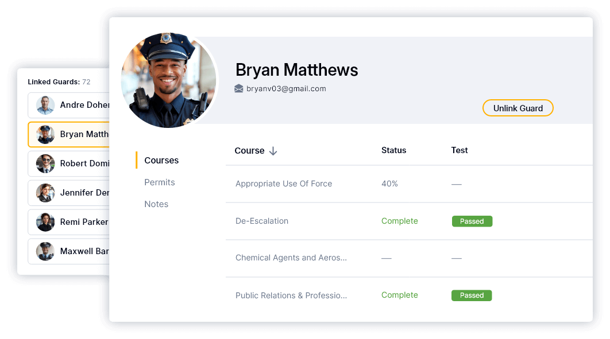Click Maxwell's avatar at the list bottom
This screenshot has width=610, height=339.
click(x=45, y=251)
